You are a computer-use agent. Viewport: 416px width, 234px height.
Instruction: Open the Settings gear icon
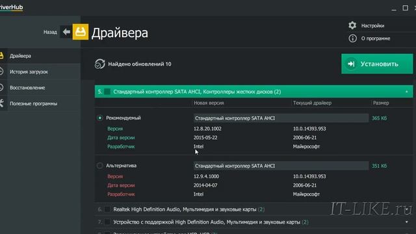352,25
